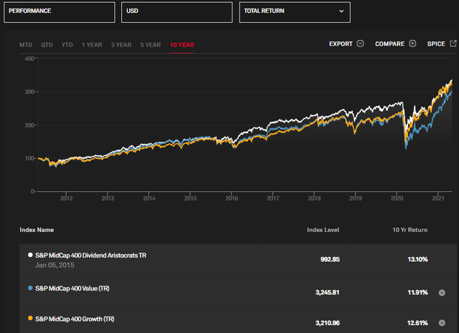Add an index using the Compare plus icon
Viewport: 459px width, 333px height.
[x=412, y=44]
